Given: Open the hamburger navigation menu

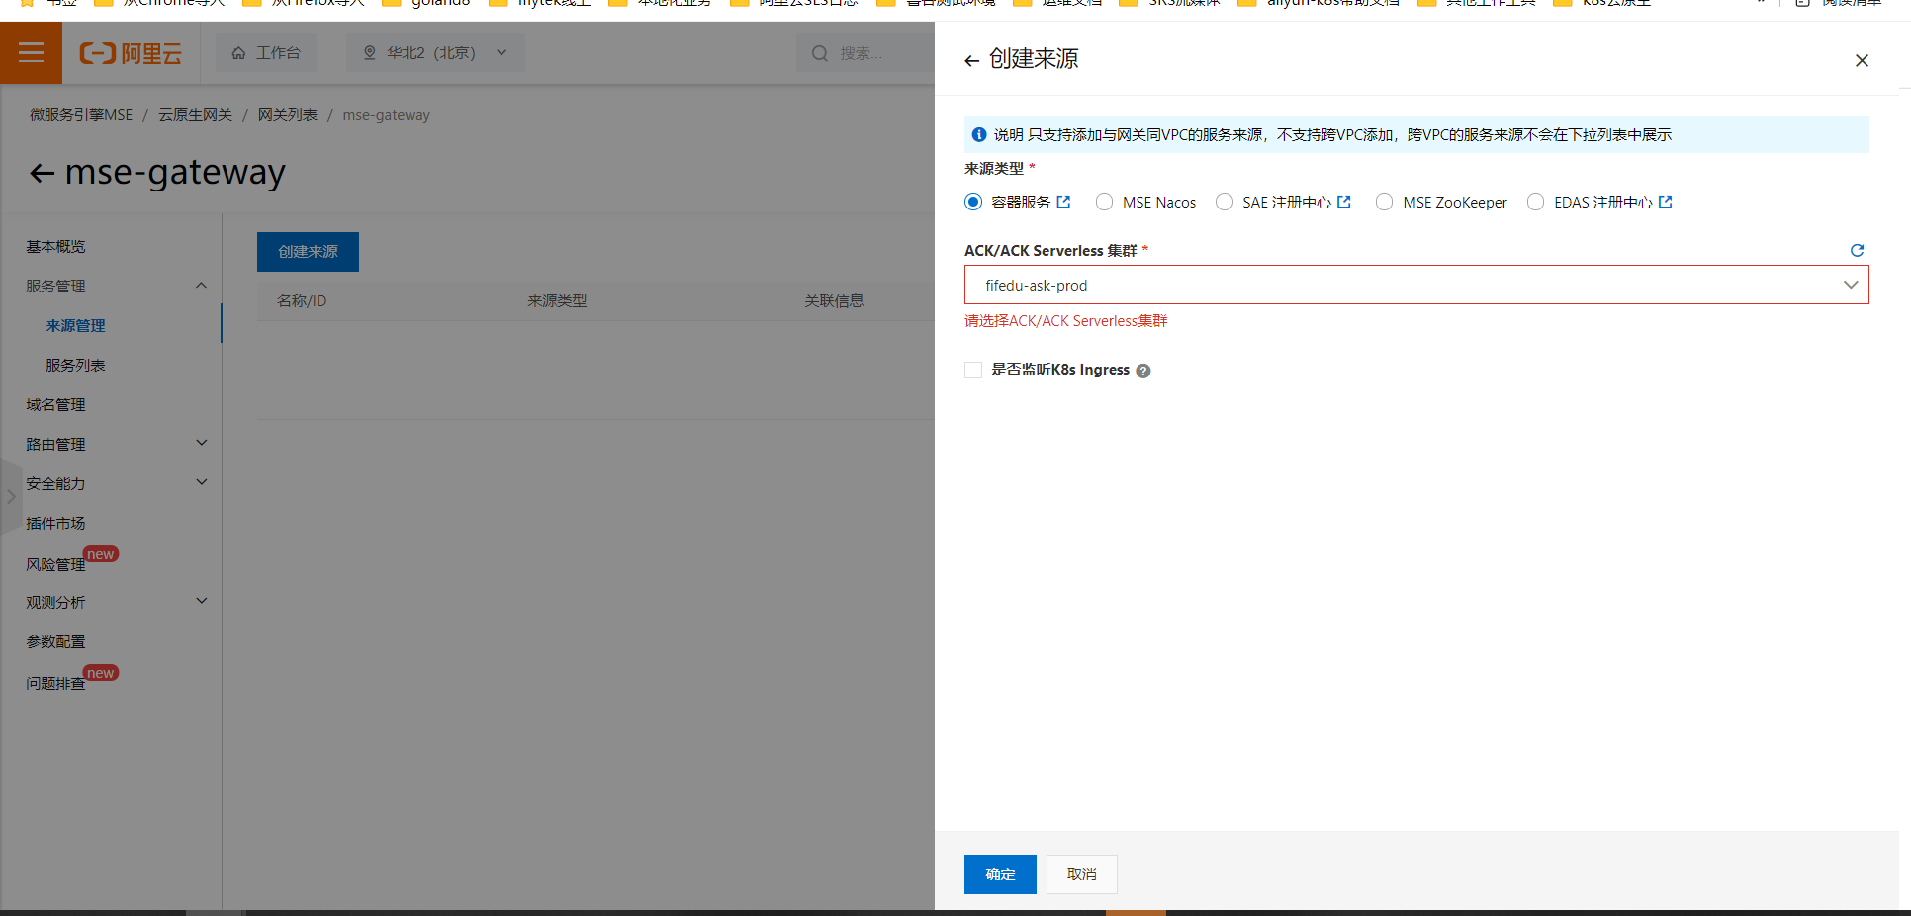Looking at the screenshot, I should point(31,52).
